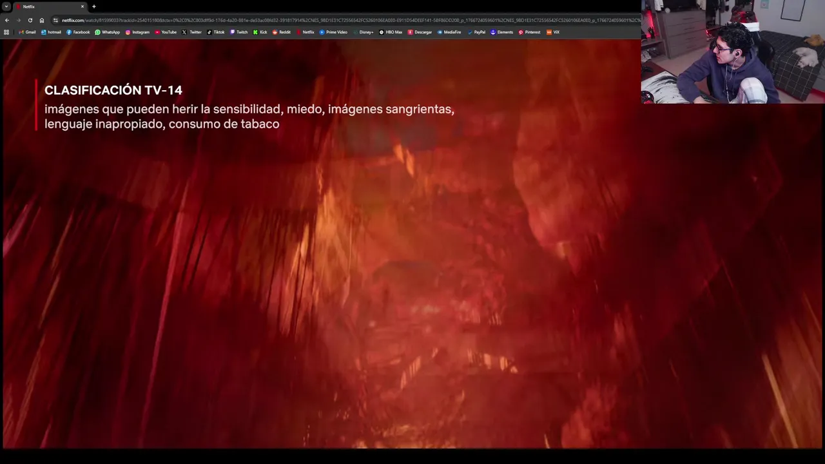Open the Descargar bookmark
Screen dimensions: 825x464
420,32
